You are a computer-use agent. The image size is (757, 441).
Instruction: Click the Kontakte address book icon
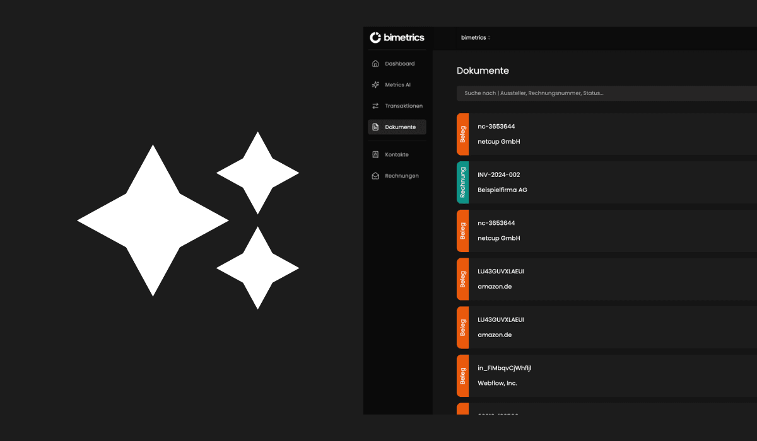[375, 154]
